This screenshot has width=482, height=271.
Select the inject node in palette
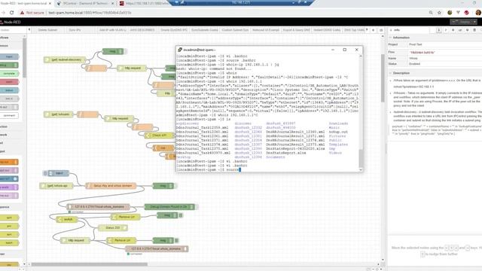[x=9, y=57]
